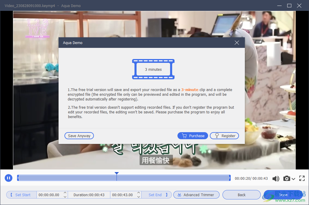
Task: Click the Register button
Action: coord(225,136)
